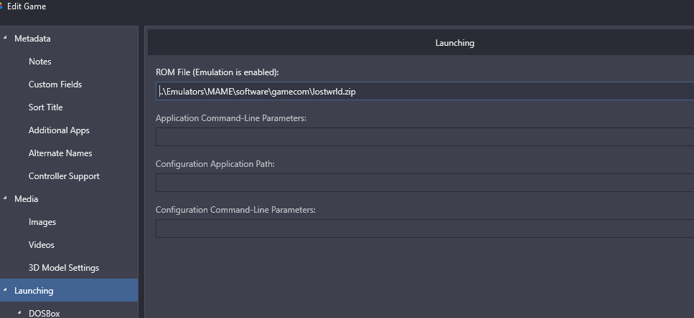Collapse the Launching tree section arrow
The image size is (694, 318).
tap(5, 290)
